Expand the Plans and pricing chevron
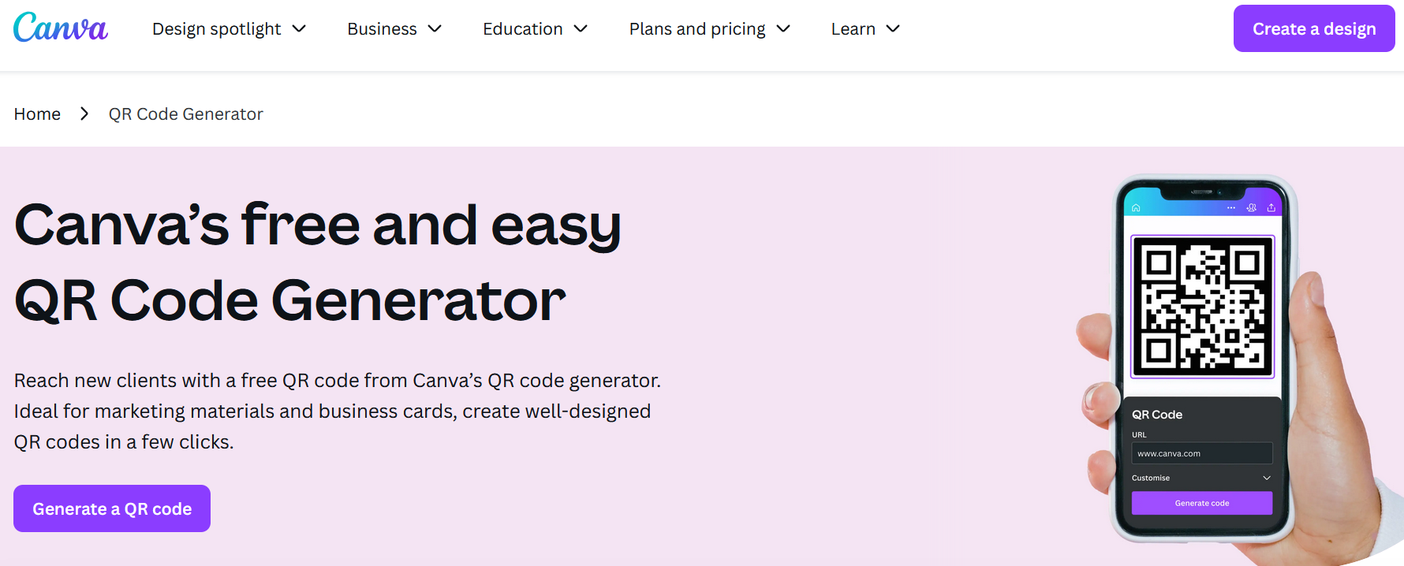The width and height of the screenshot is (1404, 566). tap(783, 29)
